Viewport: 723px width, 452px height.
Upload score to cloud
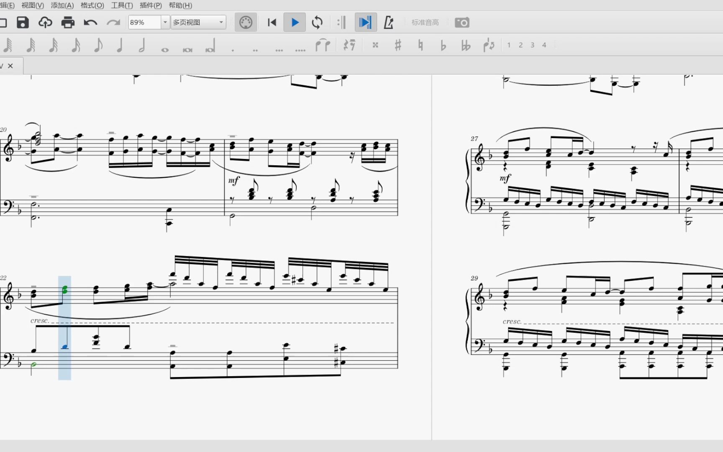point(45,22)
